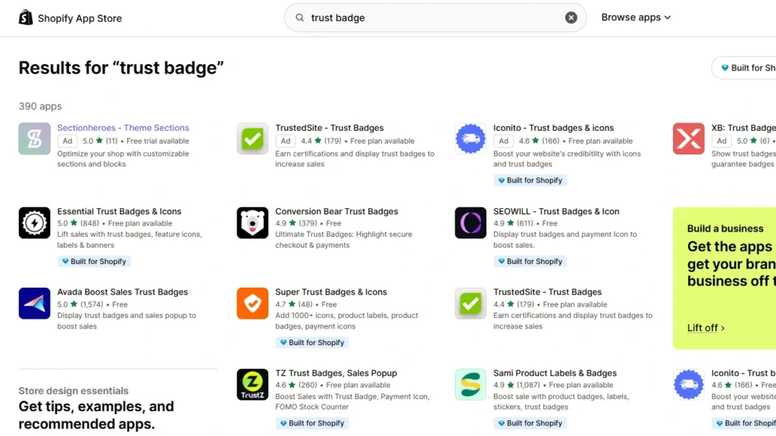Open the Avada paper-plane app icon
The image size is (776, 436).
(x=34, y=304)
